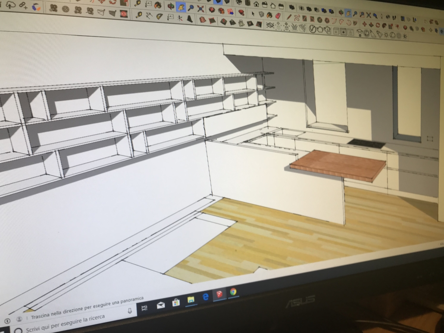Viewport: 444px width, 333px height.
Task: Select the Circle drawing tool
Action: pyautogui.click(x=320, y=20)
